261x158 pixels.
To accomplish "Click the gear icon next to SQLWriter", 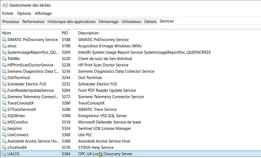I will click(4, 116).
